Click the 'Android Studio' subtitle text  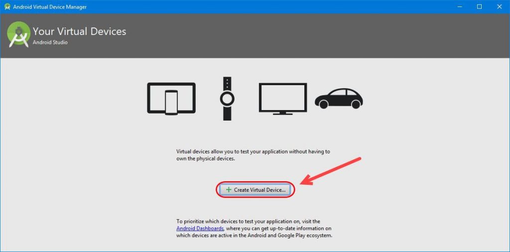pos(50,43)
